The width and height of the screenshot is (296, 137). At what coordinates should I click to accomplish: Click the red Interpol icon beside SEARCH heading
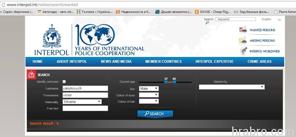click(31, 75)
